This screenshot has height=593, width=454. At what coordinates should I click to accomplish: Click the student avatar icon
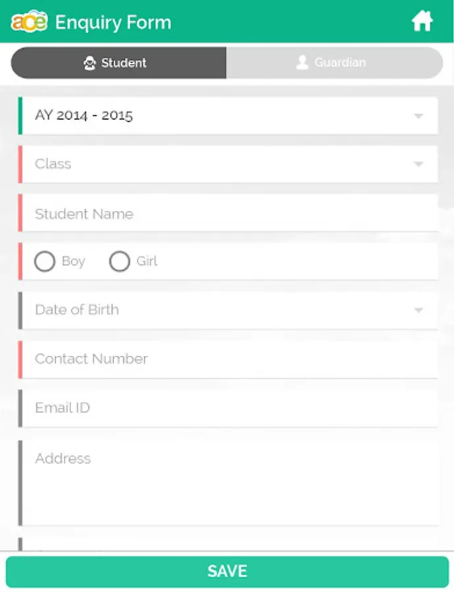coord(90,63)
